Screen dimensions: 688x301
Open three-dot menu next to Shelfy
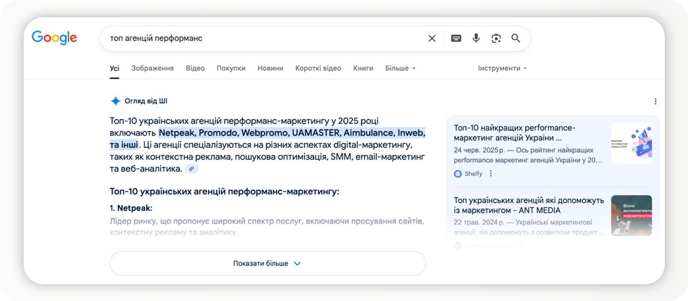[491, 174]
